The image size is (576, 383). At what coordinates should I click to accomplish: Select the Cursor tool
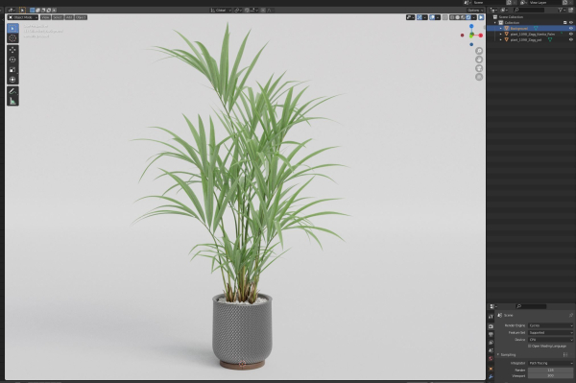pyautogui.click(x=12, y=37)
